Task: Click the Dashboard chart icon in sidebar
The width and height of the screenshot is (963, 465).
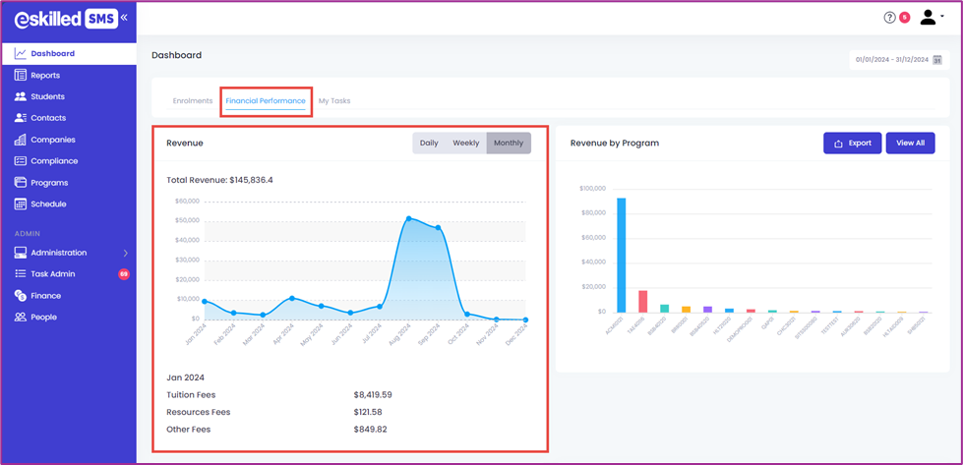Action: coord(21,53)
